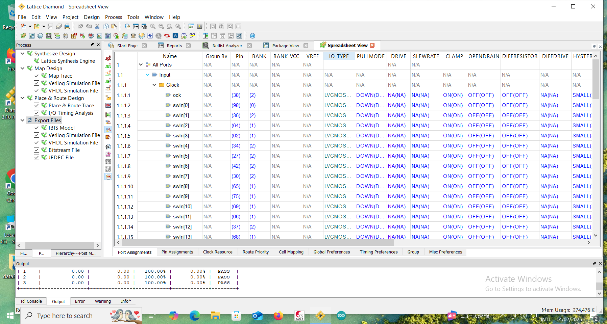Click the Timing Analysis clock-chart icon
The width and height of the screenshot is (607, 324).
116,36
